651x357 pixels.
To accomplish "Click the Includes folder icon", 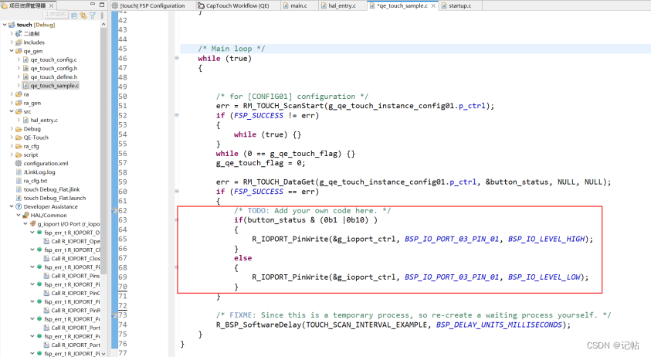I will (19, 42).
